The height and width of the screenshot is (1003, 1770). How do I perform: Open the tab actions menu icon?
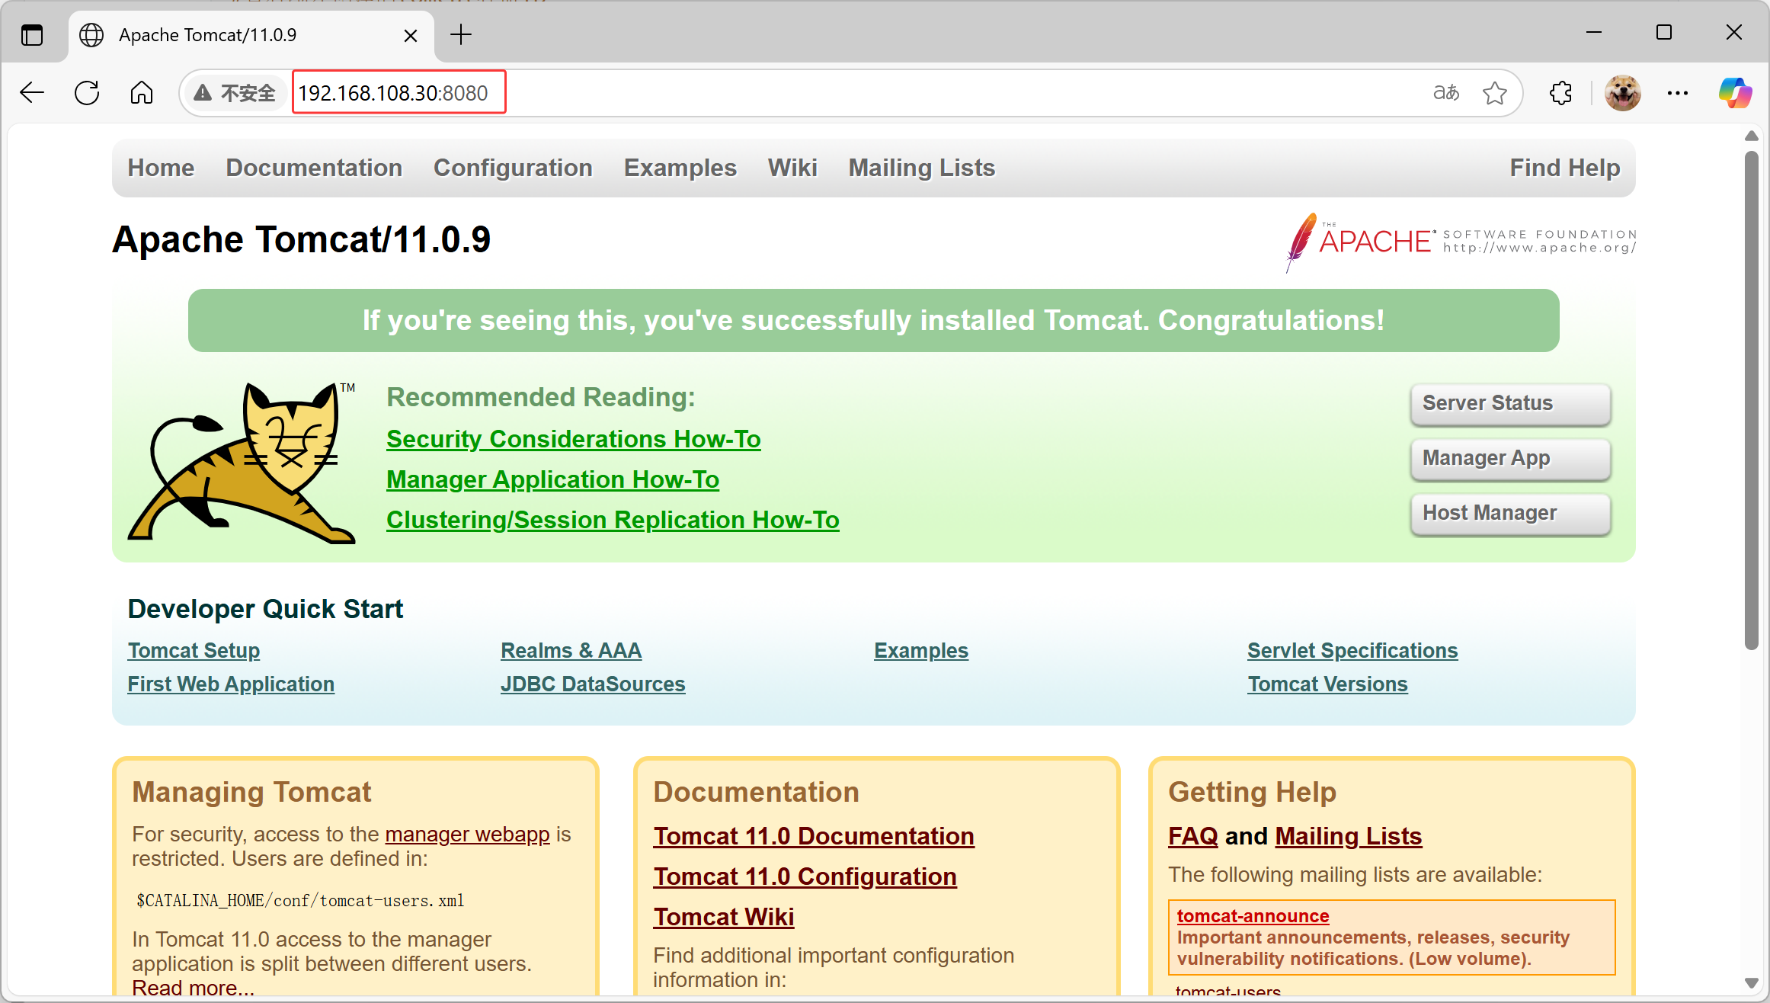pos(32,35)
